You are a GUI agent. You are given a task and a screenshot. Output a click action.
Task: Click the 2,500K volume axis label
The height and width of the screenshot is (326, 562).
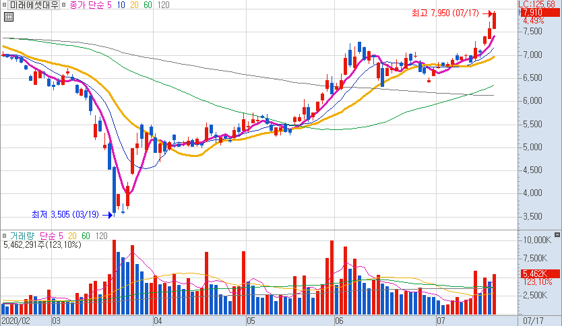tap(535, 295)
